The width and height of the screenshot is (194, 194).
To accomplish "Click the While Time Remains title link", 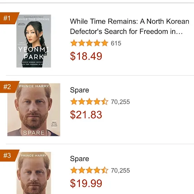I will tap(130, 26).
